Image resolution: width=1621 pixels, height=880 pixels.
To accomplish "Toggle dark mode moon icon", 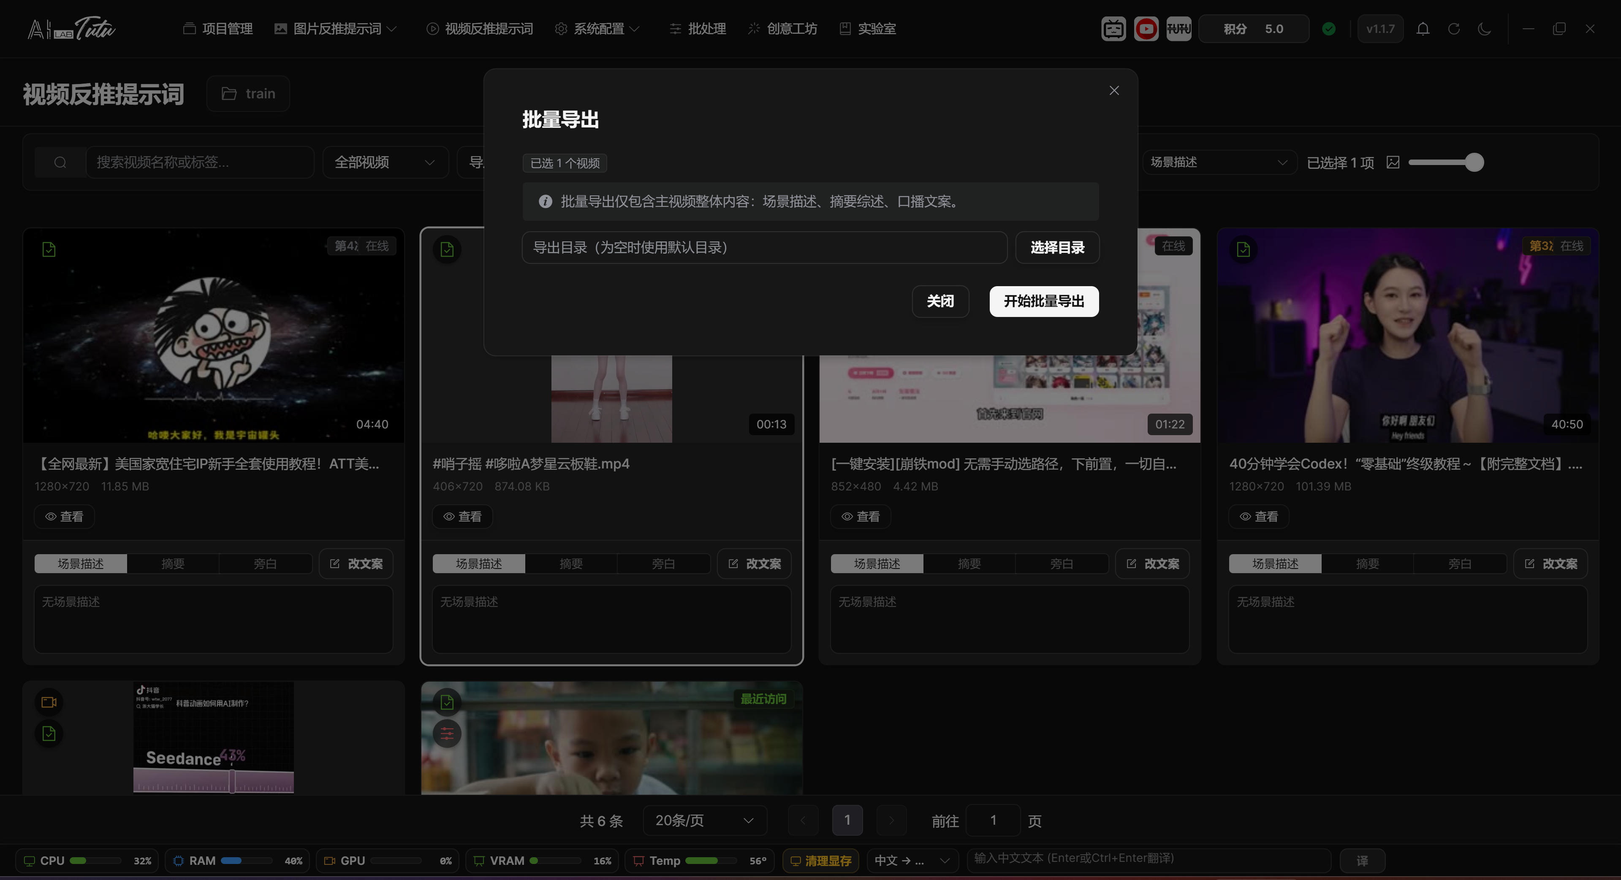I will 1485,28.
